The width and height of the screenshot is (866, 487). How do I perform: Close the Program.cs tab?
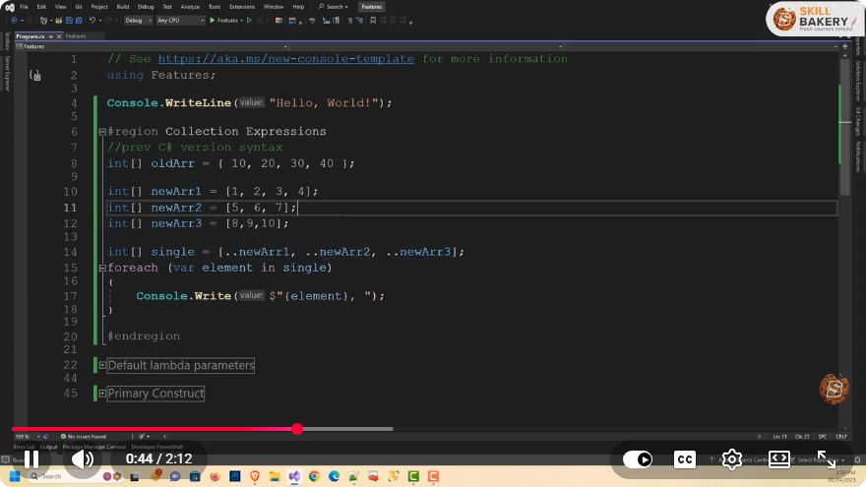click(59, 36)
